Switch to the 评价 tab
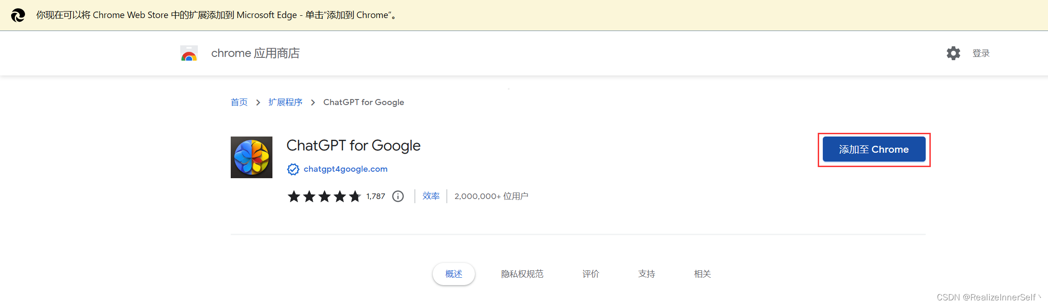This screenshot has width=1048, height=305. (x=591, y=274)
